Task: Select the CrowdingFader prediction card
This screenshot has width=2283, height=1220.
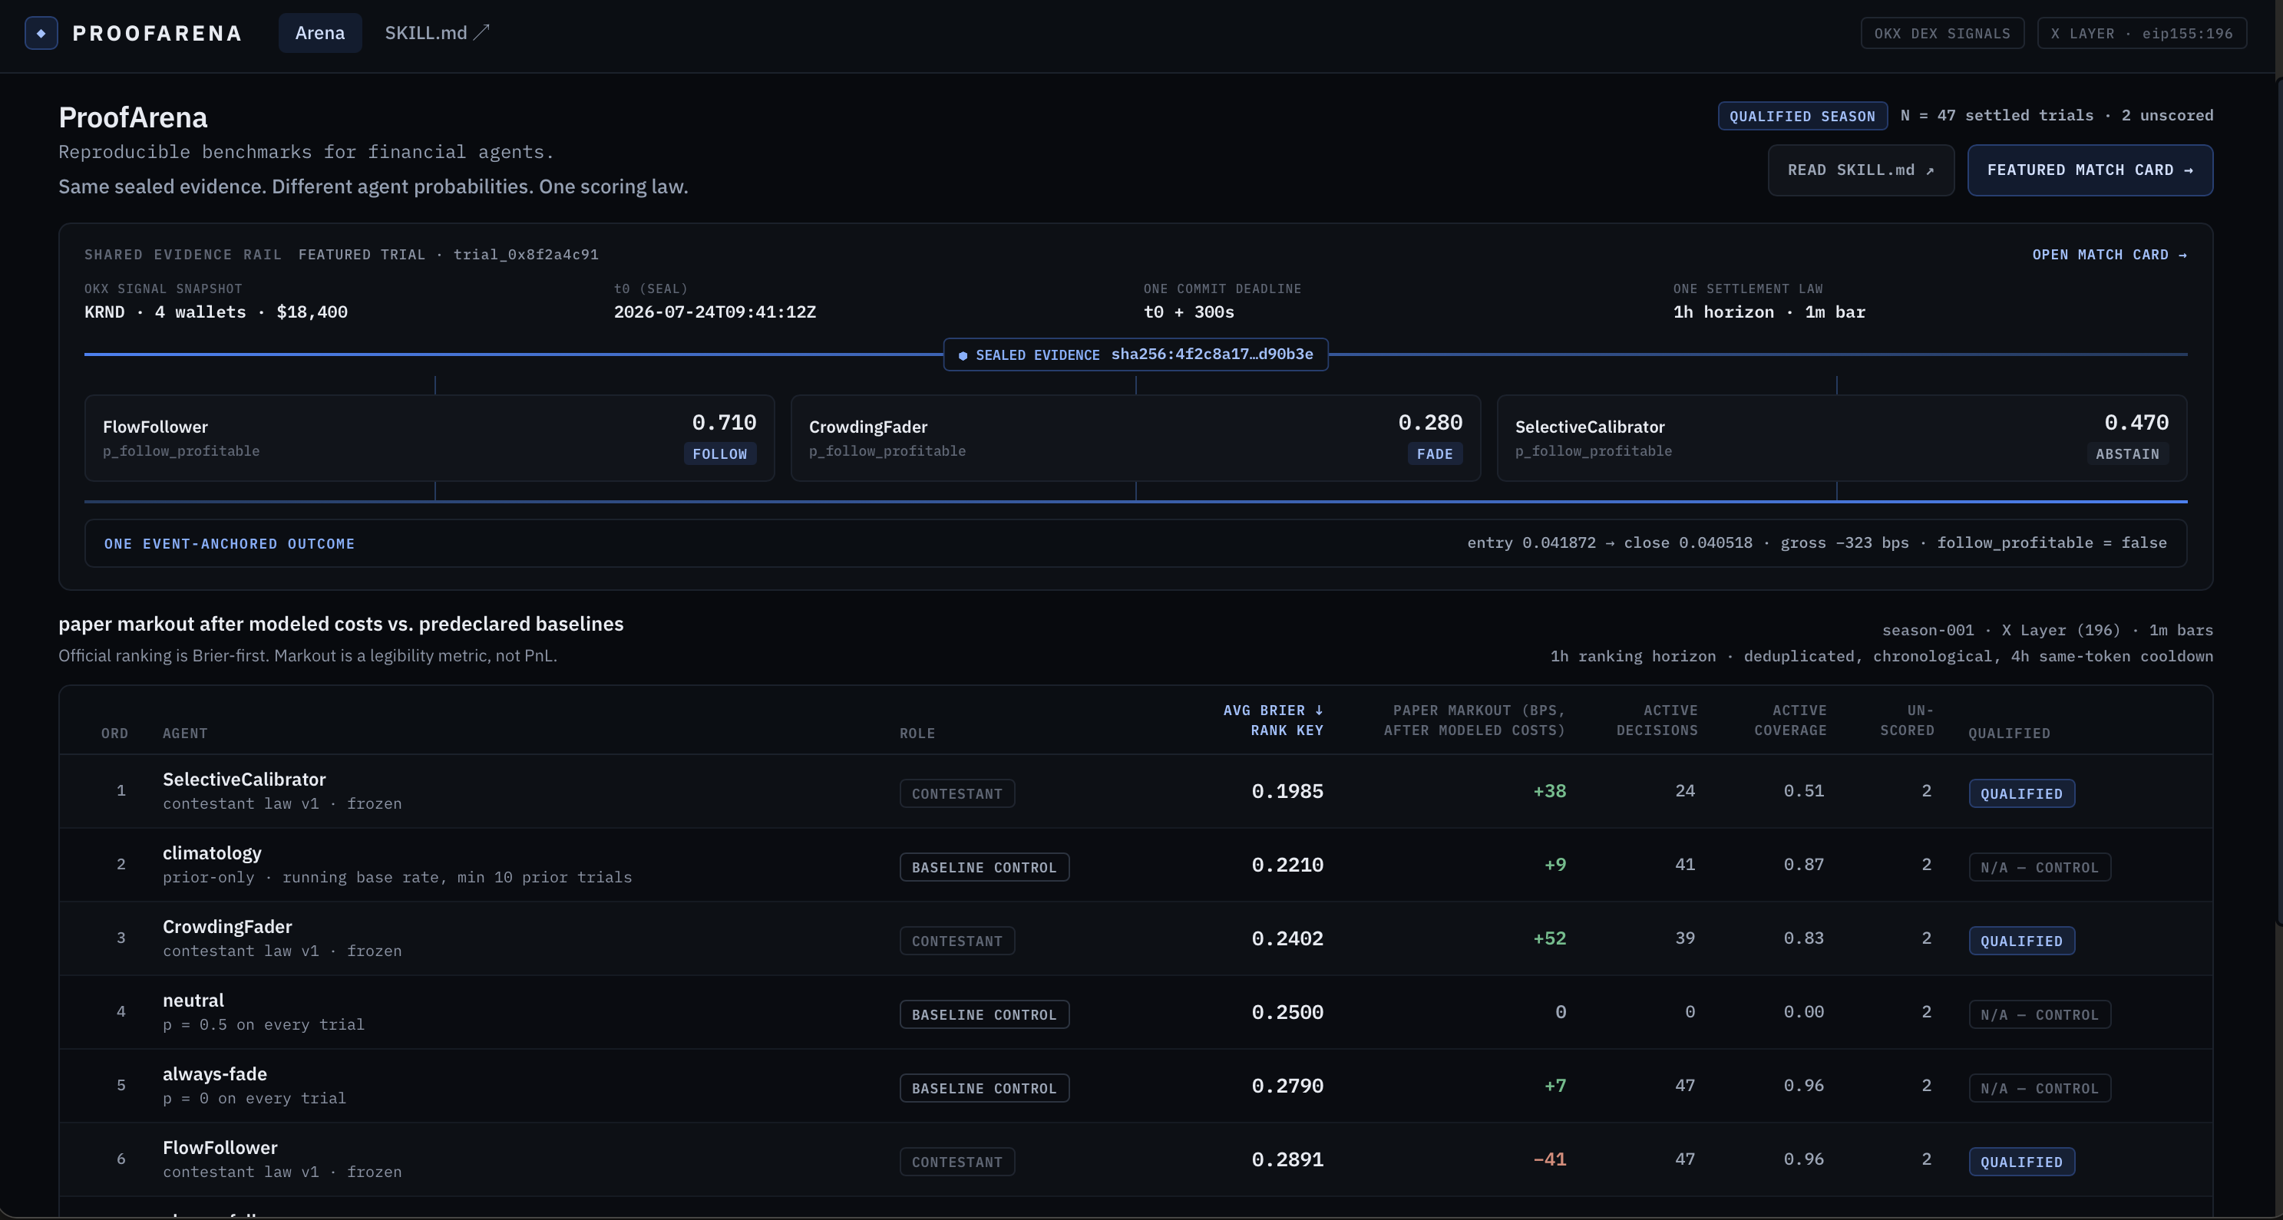Action: (x=1135, y=437)
